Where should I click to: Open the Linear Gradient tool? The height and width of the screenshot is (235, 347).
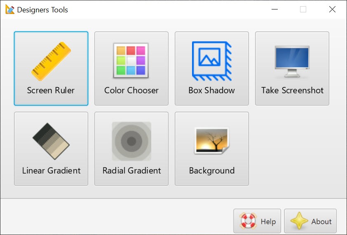[51, 149]
